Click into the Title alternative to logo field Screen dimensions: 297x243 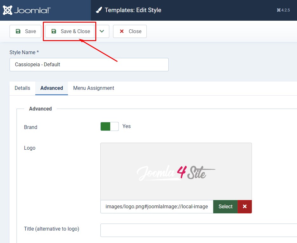click(199, 230)
